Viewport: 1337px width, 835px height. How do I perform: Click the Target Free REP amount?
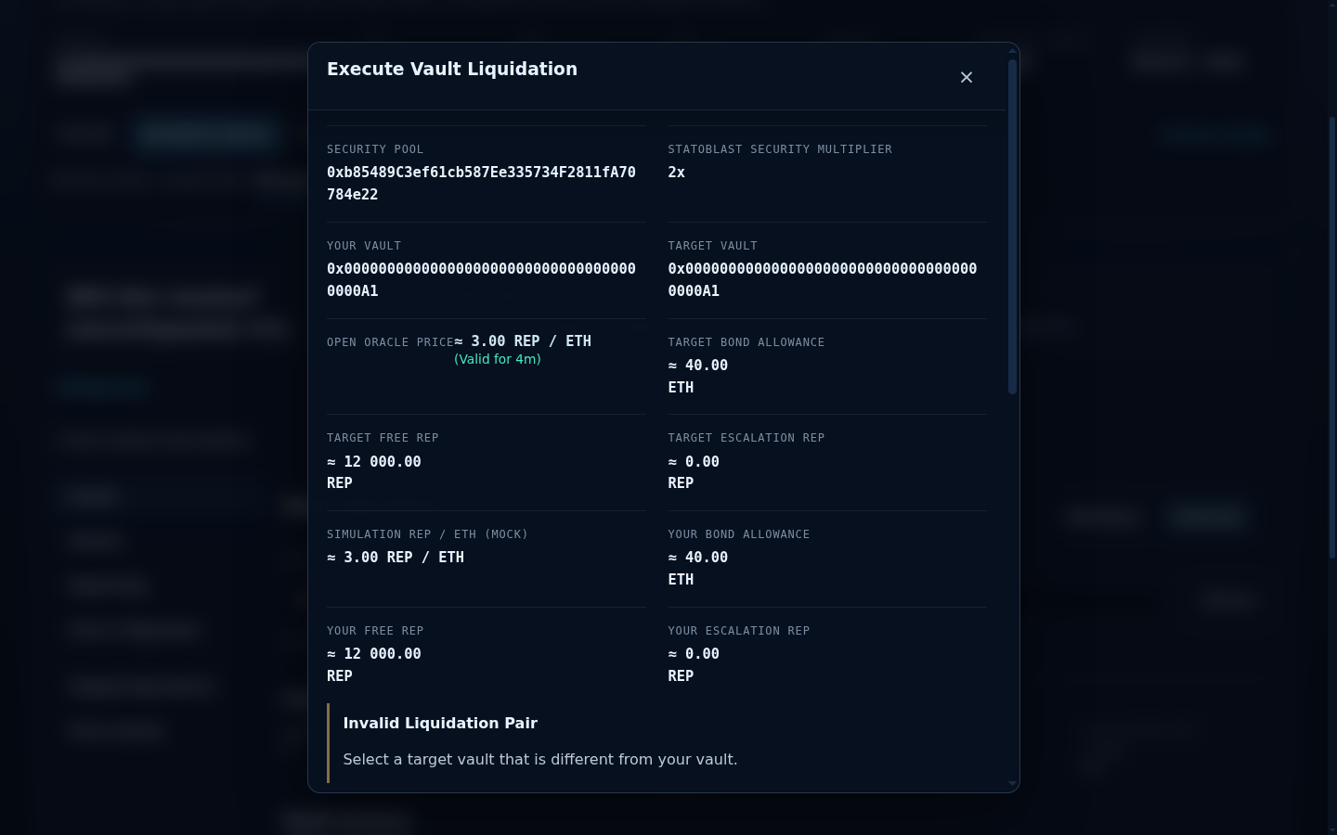(x=374, y=472)
